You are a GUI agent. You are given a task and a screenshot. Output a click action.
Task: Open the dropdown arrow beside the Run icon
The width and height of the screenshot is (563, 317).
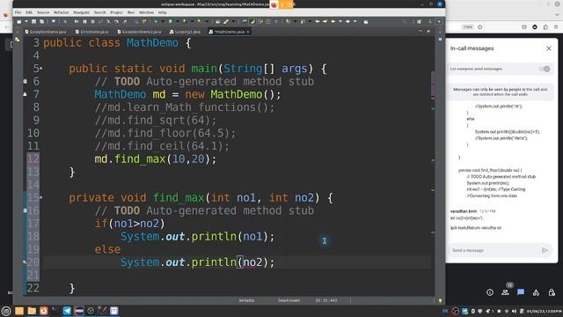point(177,21)
